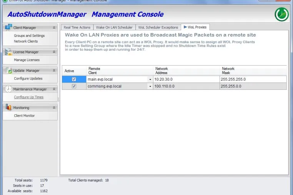The width and height of the screenshot is (293, 195).
Task: Click network address 100.110.0.0 cell
Action: pos(186,86)
